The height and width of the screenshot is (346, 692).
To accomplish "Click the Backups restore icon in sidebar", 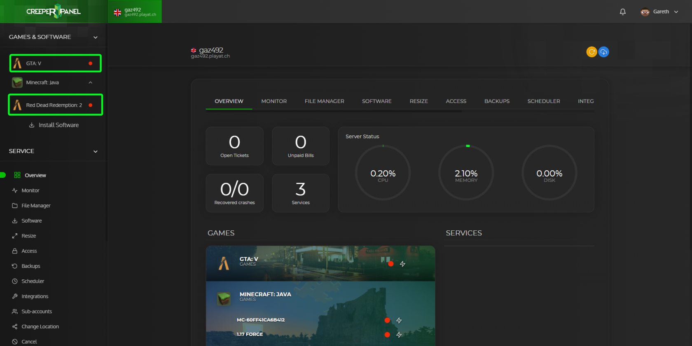I will tap(15, 266).
